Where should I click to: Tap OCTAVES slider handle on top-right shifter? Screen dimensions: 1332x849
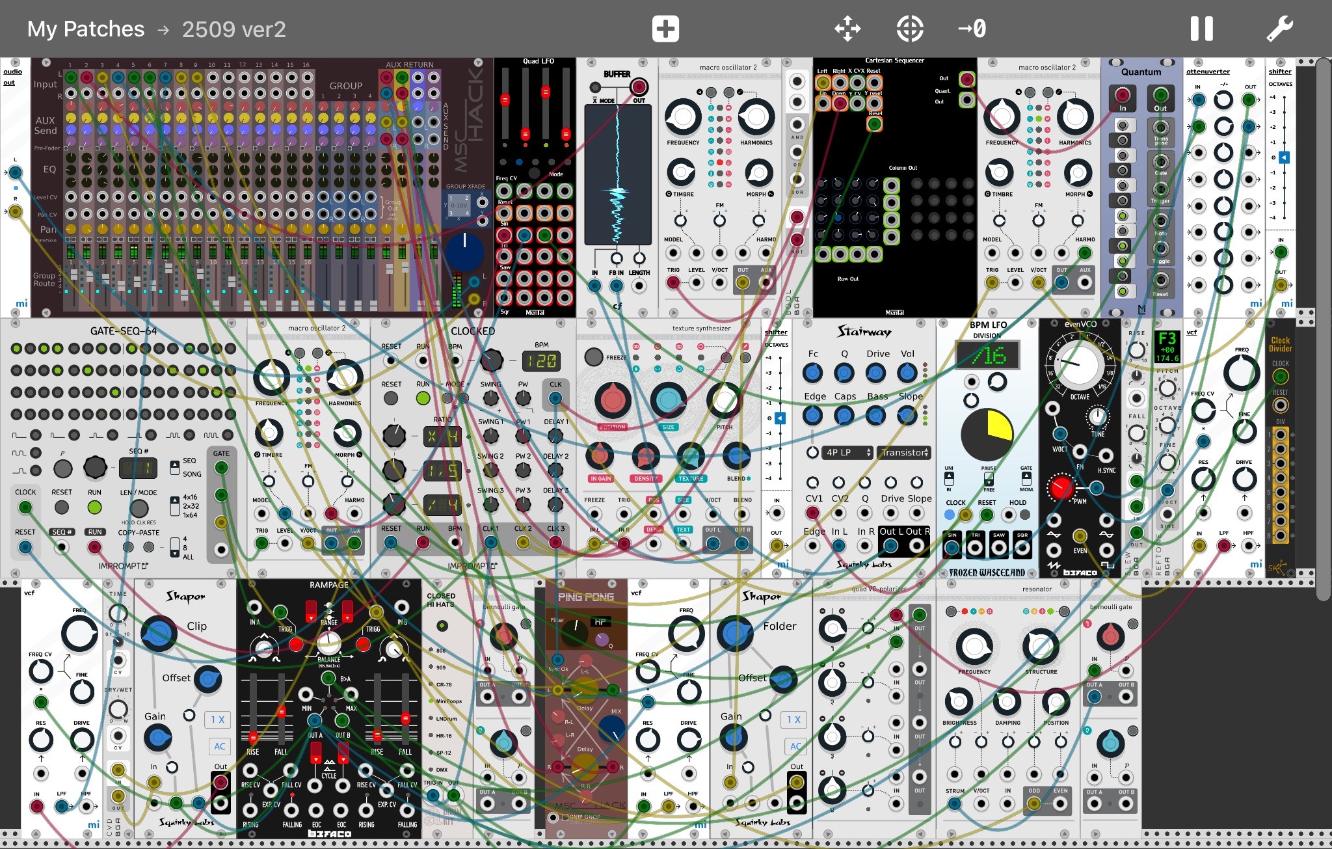click(1284, 157)
